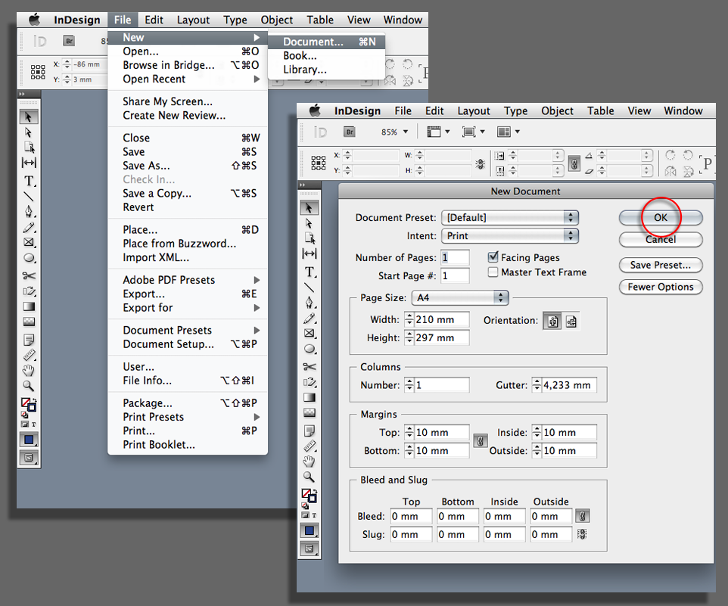Click the OK button in New Document
Image resolution: width=728 pixels, height=606 pixels.
point(661,217)
